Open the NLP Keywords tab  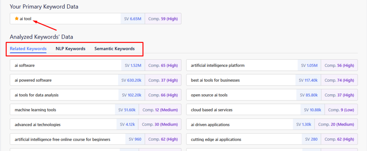[x=70, y=49]
